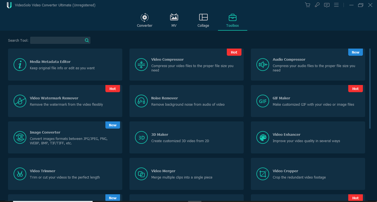Click the Video Cropper icon
Viewport: 377px width, 202px height.
[263, 174]
